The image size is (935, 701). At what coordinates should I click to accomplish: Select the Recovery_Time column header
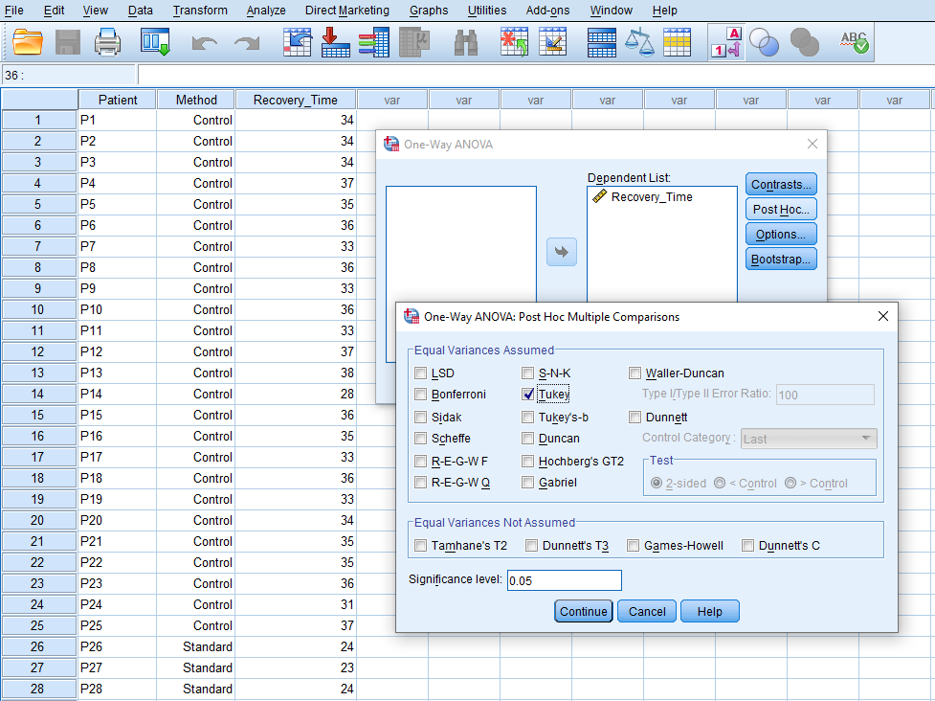tap(295, 100)
